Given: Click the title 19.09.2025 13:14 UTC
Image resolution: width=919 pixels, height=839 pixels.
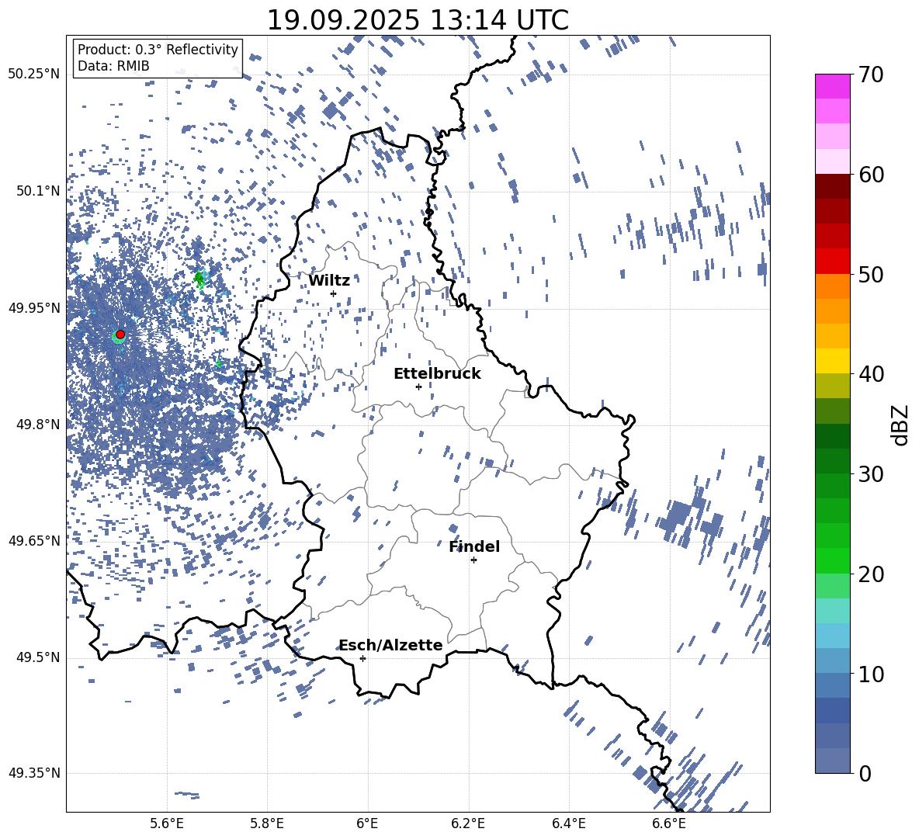Looking at the screenshot, I should 418,20.
